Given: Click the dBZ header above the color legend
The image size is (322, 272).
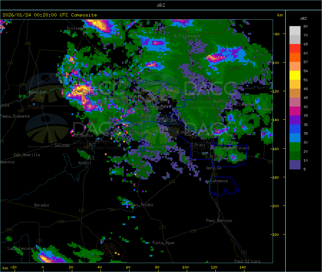Looking at the screenshot, I should pyautogui.click(x=303, y=19).
